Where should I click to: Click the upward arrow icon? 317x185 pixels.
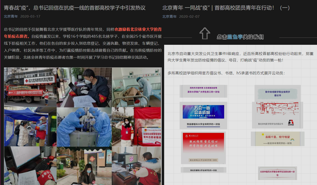pyautogui.click(x=205, y=33)
